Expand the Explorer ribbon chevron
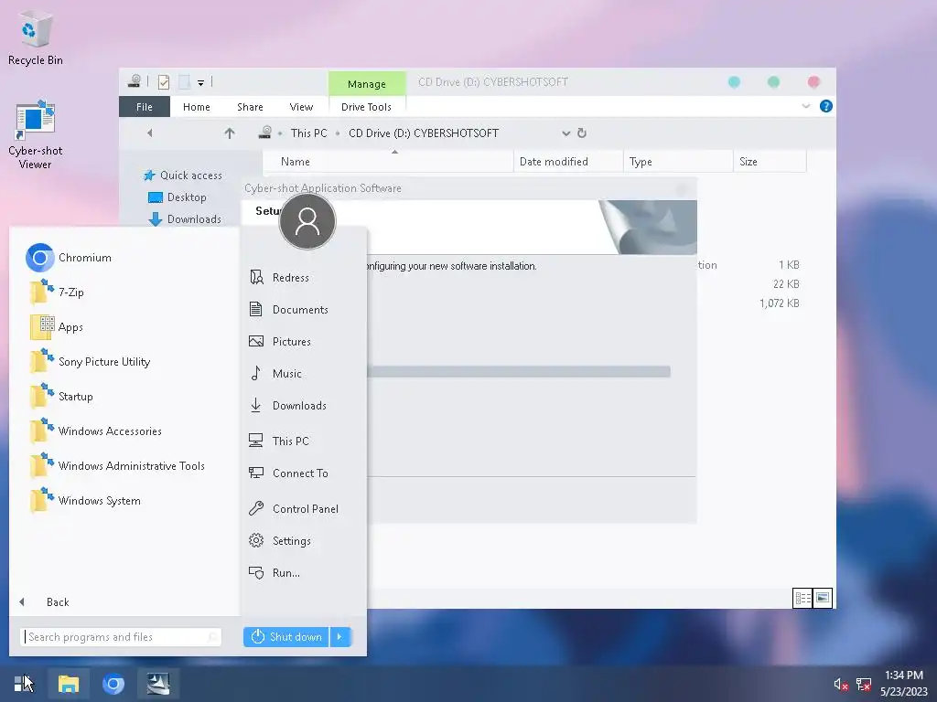Image resolution: width=937 pixels, height=702 pixels. [x=805, y=106]
